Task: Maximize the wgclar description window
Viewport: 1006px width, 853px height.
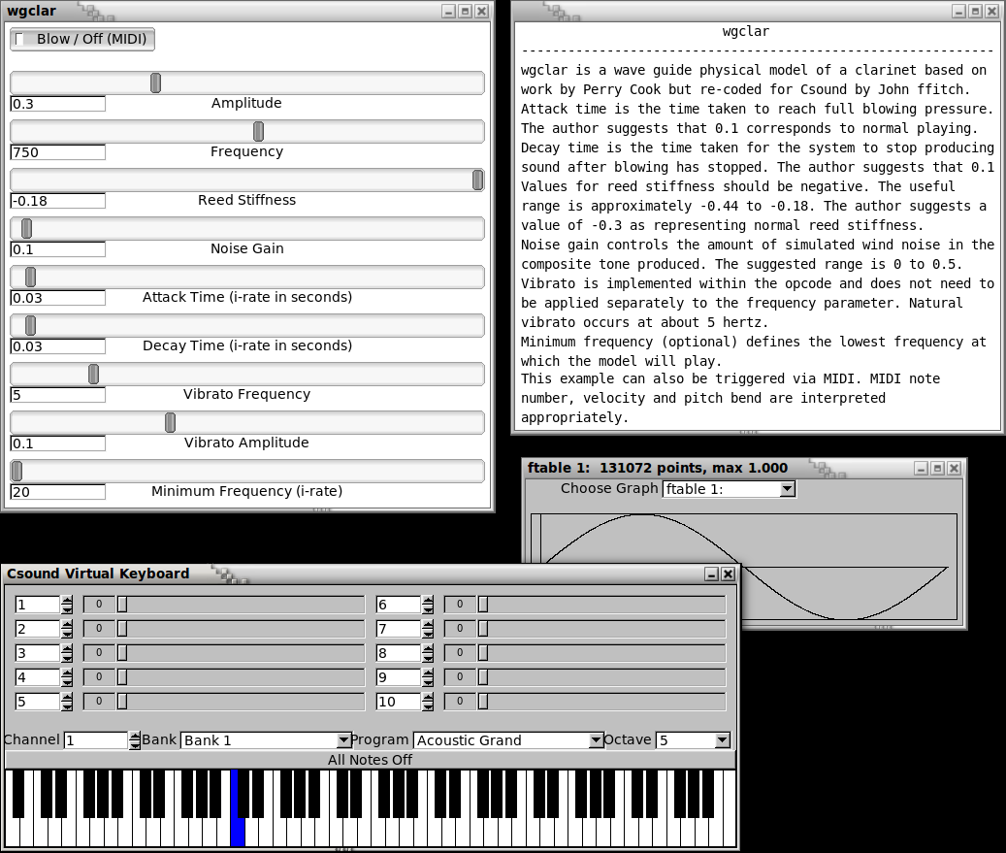Action: tap(975, 11)
